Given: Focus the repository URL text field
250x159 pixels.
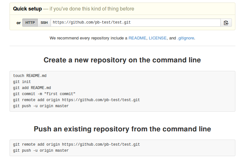Looking at the screenshot, I should 136,23.
